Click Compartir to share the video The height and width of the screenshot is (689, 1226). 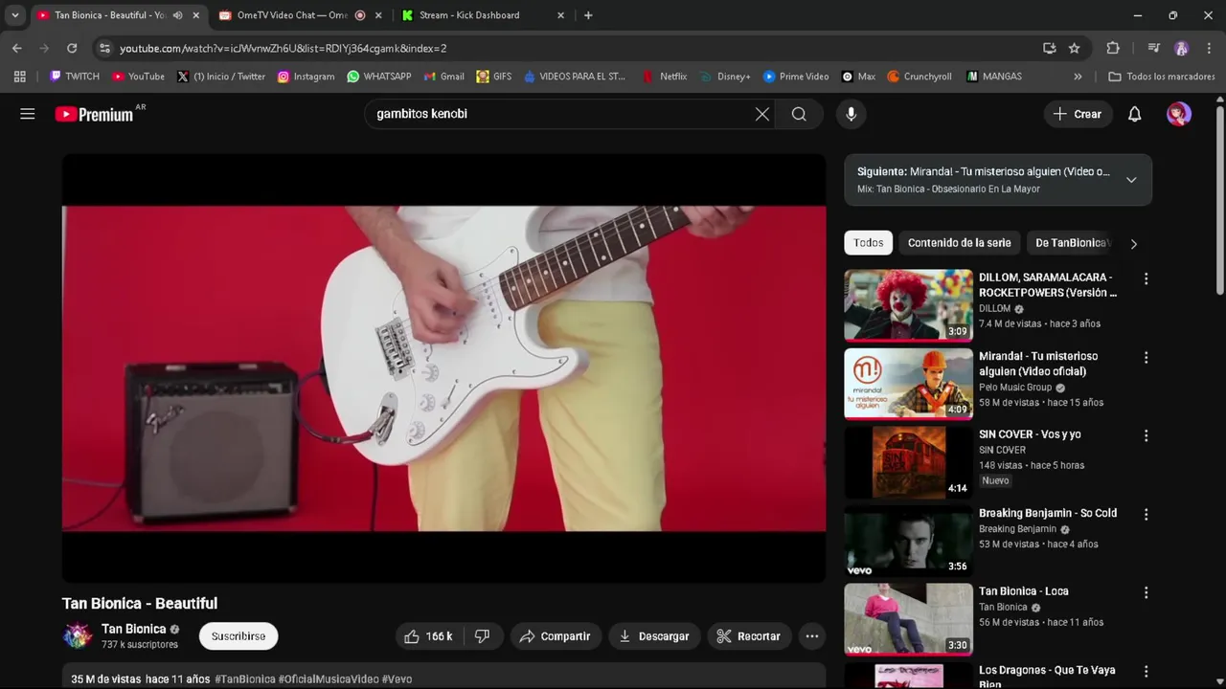click(556, 636)
